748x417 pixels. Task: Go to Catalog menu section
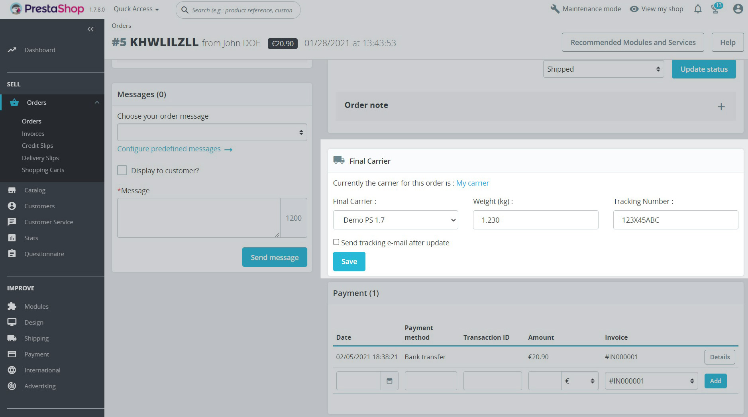(x=35, y=190)
